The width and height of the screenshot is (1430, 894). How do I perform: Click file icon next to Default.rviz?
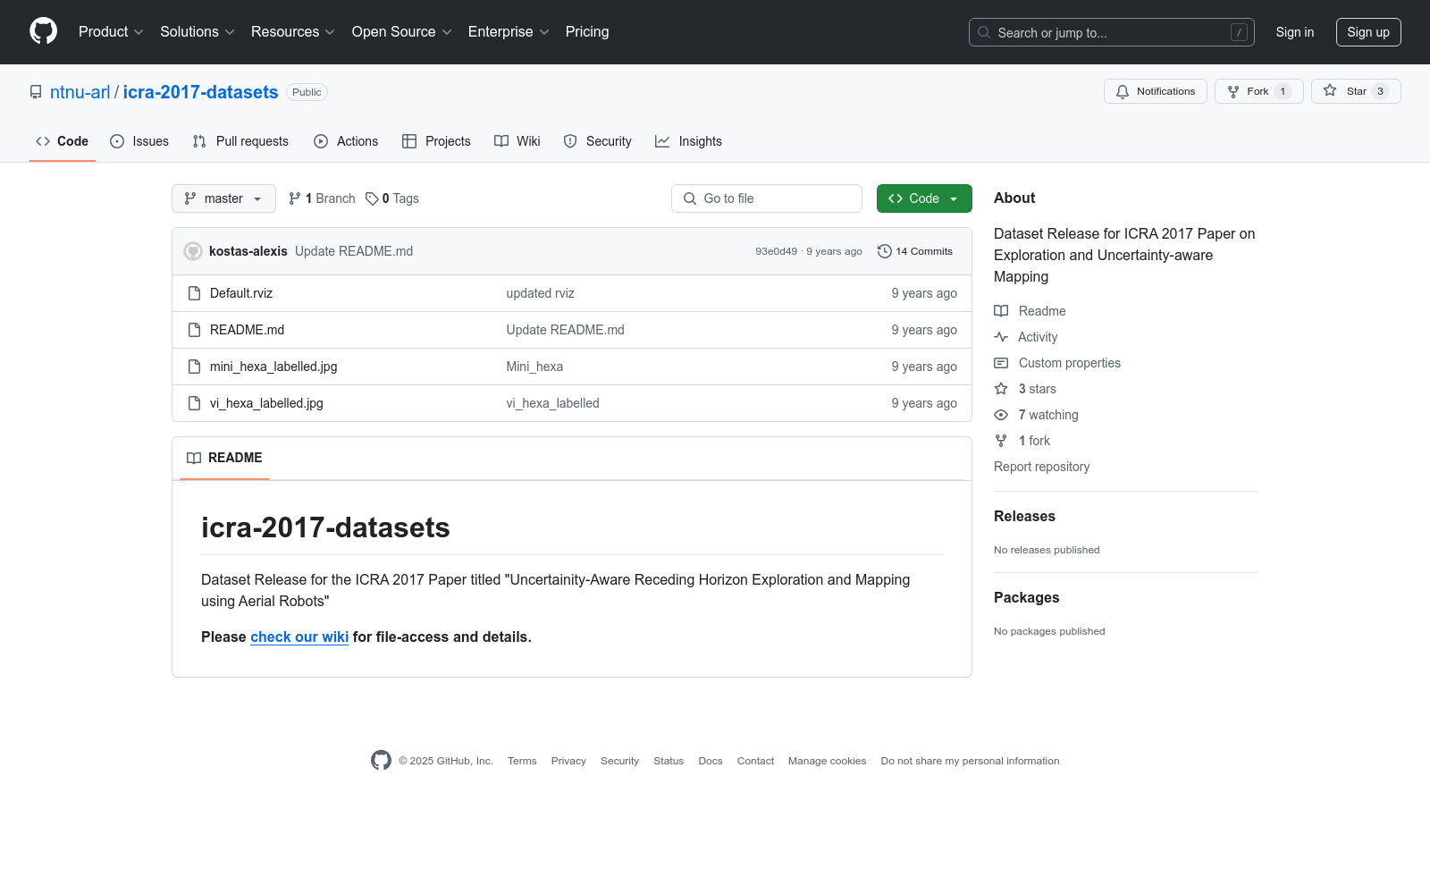point(195,293)
